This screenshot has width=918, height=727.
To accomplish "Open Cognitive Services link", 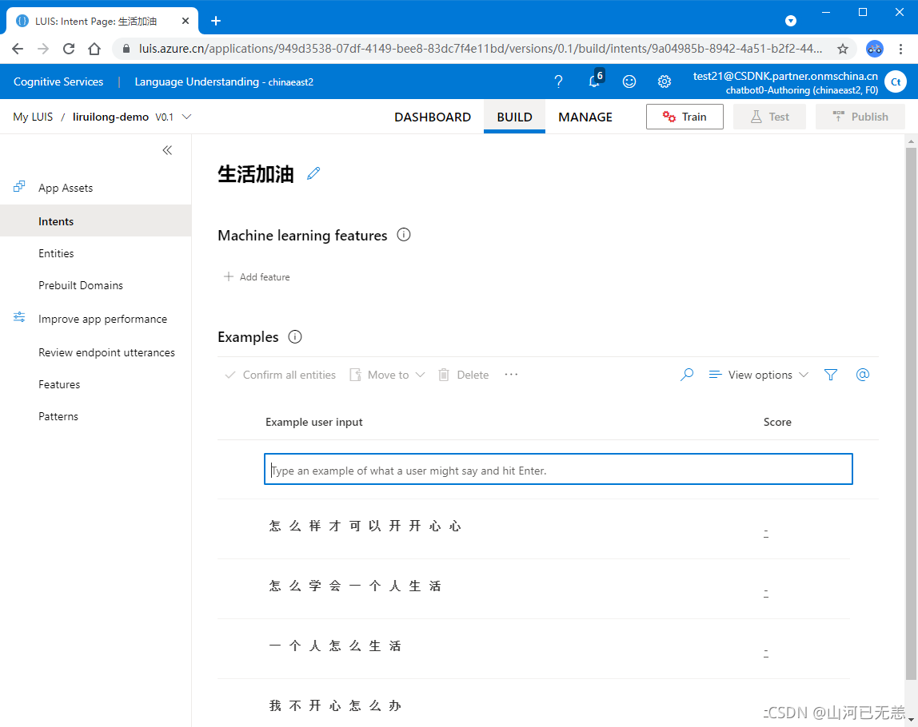I will [58, 81].
